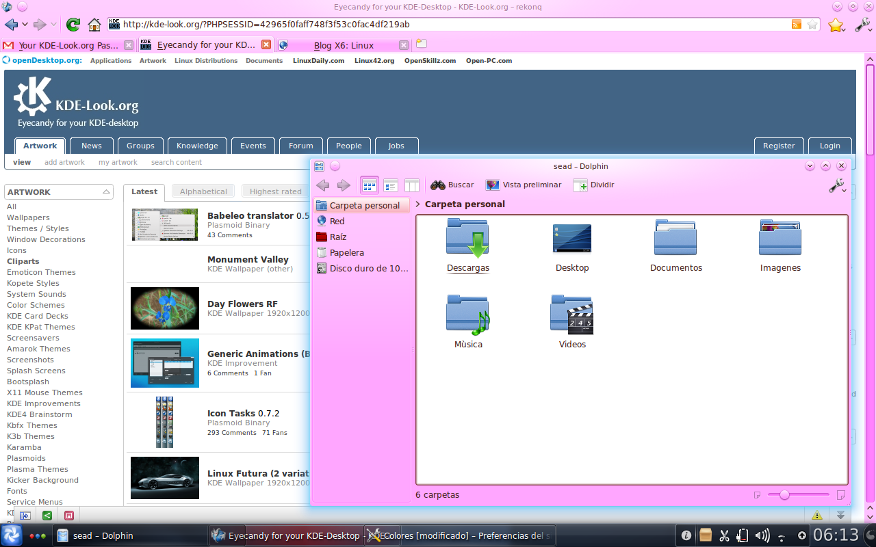The image size is (876, 547).
Task: Open the Wallpapers category link
Action: coord(28,217)
